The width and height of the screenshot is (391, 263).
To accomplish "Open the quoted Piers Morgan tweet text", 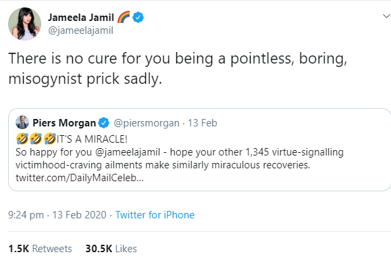I will (180, 159).
